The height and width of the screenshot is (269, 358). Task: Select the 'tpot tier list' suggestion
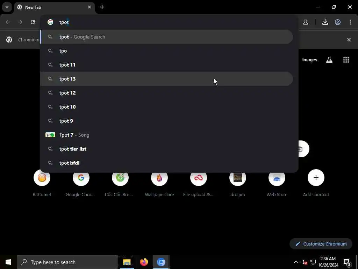(166, 149)
